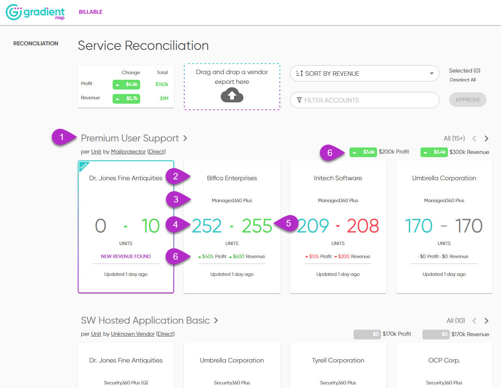Click the $200k Profit text
501x388 pixels.
pos(394,151)
